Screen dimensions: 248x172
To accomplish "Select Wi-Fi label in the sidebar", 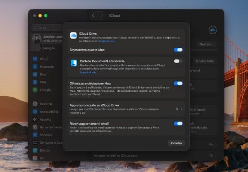I will 44,59.
